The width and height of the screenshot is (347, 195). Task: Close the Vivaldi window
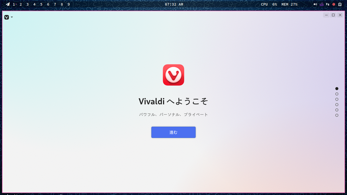click(x=340, y=15)
